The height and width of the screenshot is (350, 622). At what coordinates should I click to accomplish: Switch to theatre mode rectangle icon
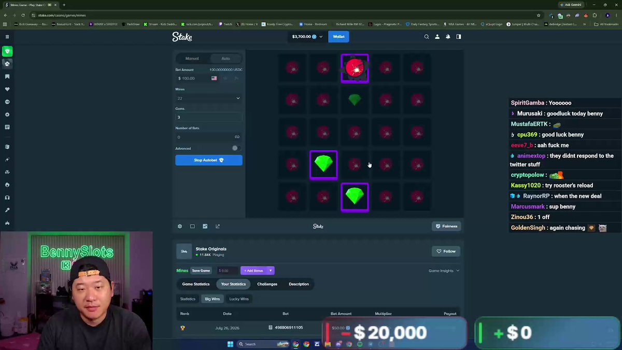point(192,226)
